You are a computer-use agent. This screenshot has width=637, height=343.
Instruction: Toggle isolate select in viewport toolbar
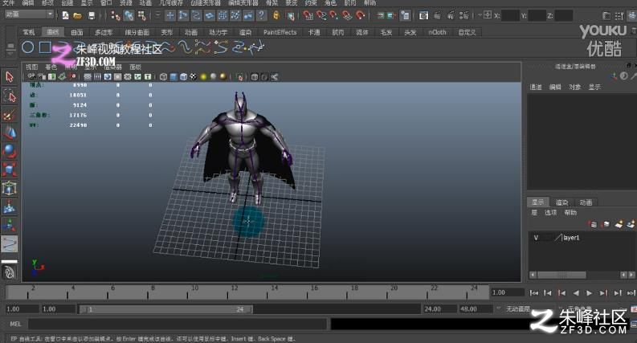[239, 76]
